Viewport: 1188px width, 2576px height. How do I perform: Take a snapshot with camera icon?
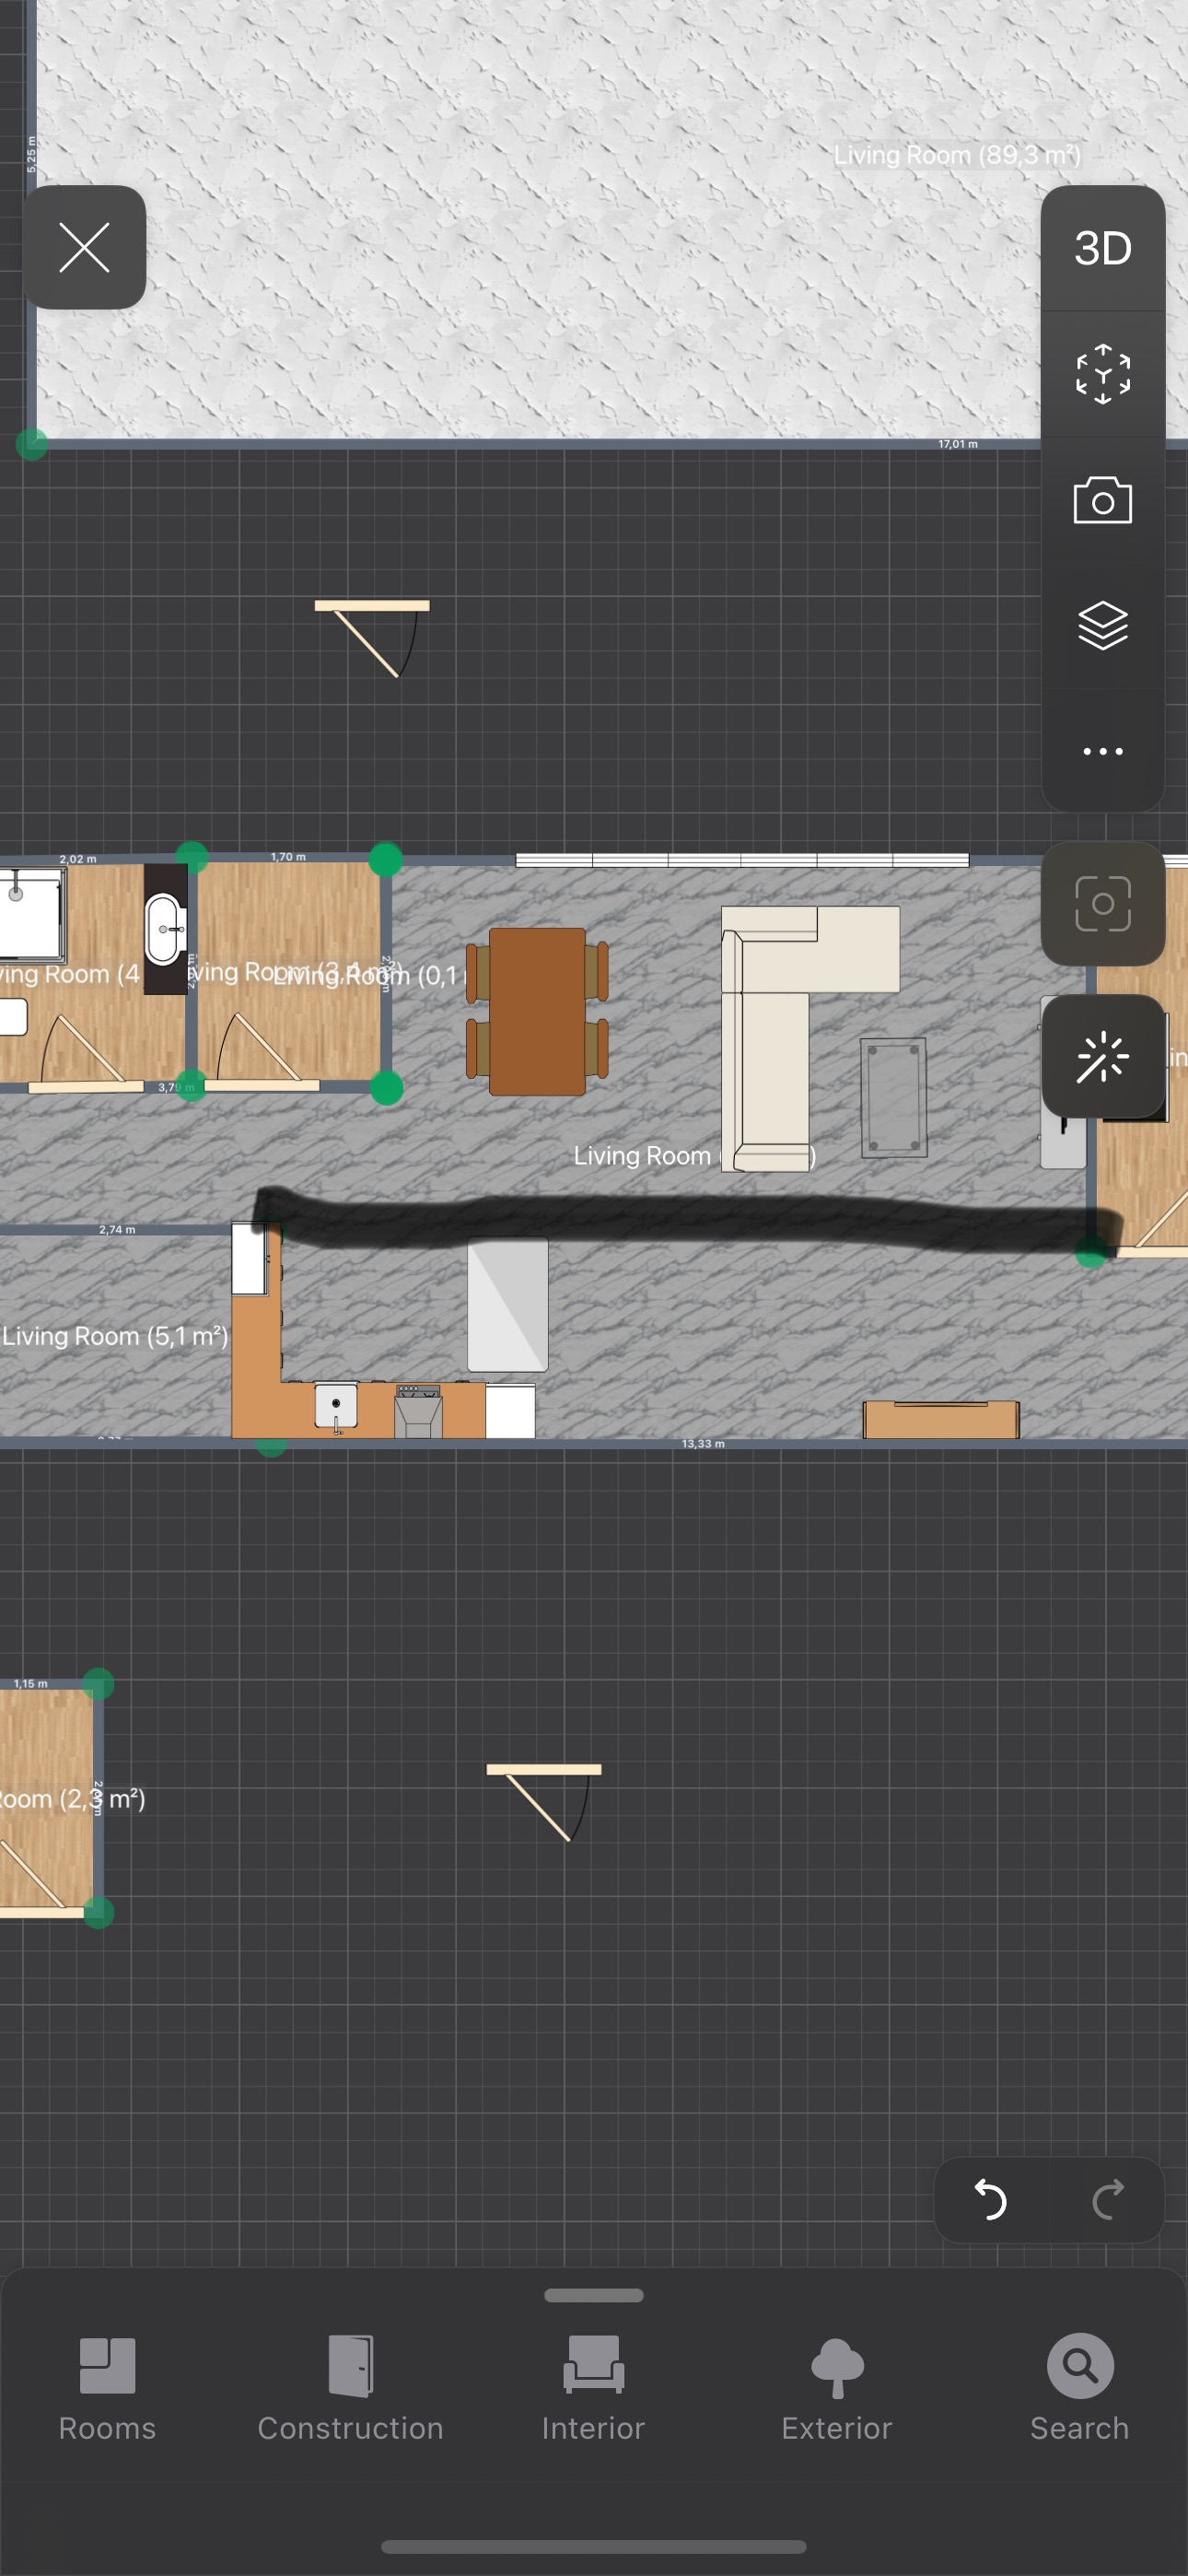(x=1102, y=500)
